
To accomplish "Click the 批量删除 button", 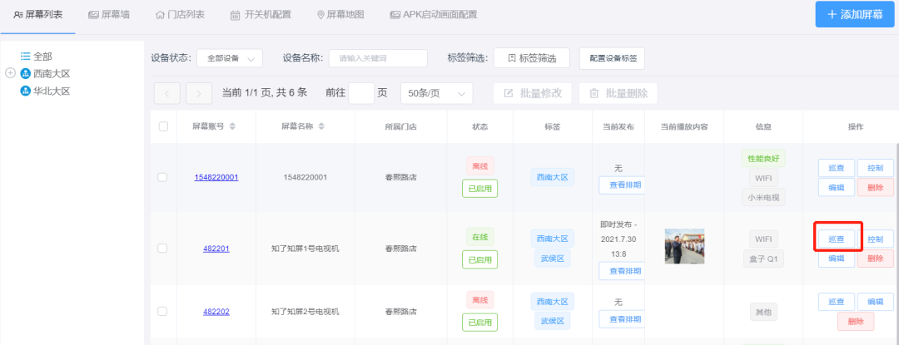I will 618,93.
